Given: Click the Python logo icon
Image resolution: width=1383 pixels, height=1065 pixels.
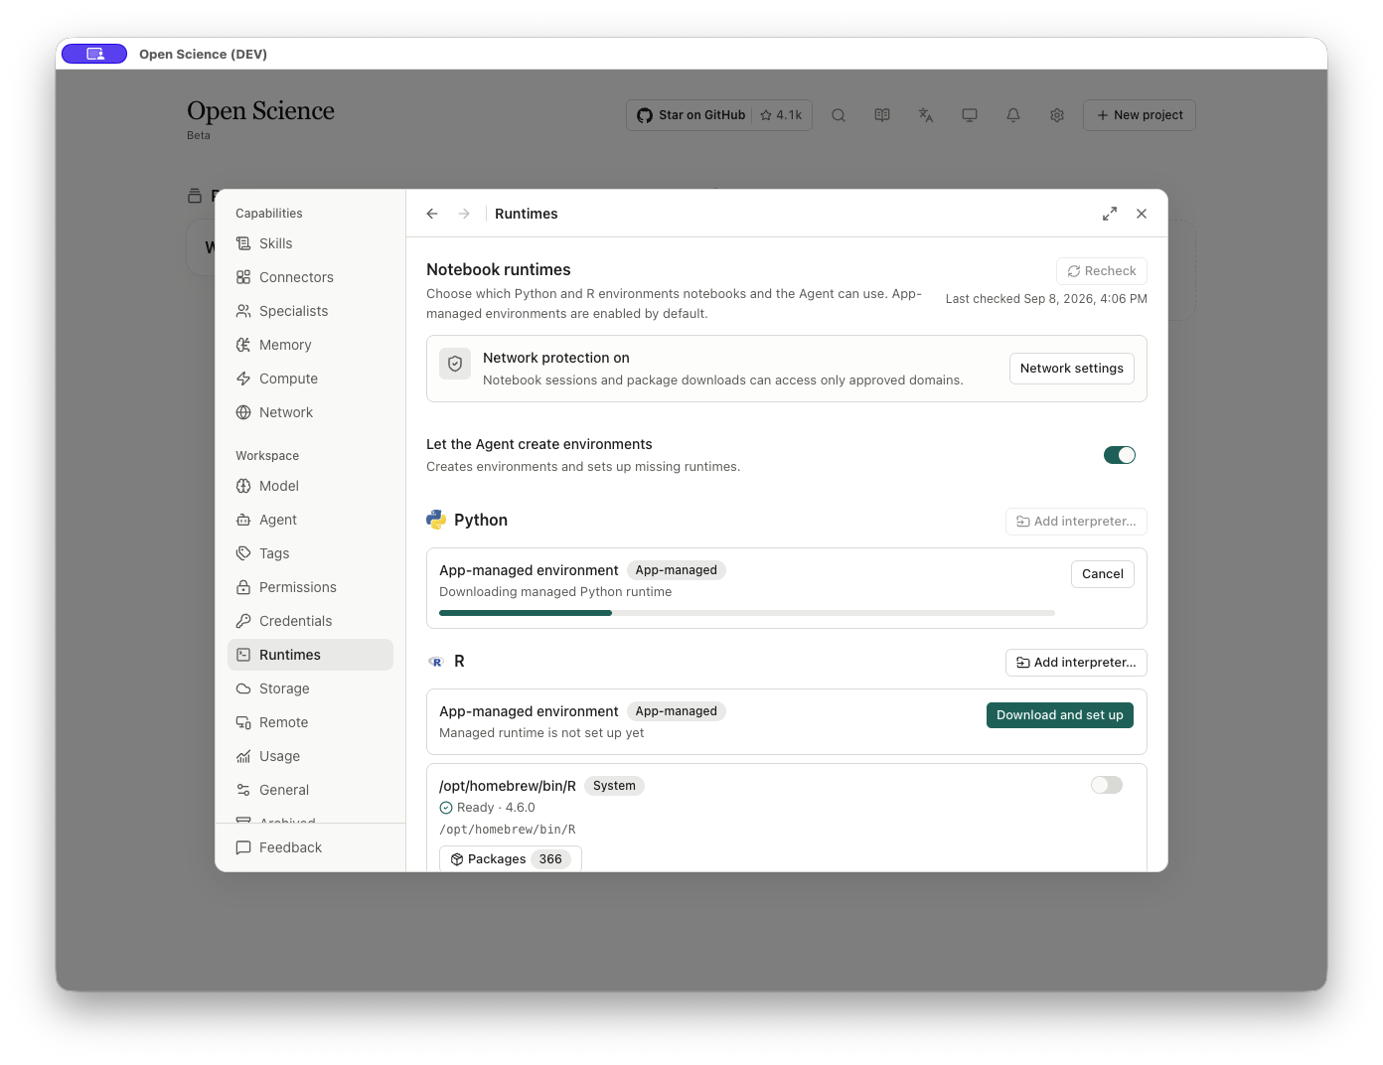Looking at the screenshot, I should (436, 520).
